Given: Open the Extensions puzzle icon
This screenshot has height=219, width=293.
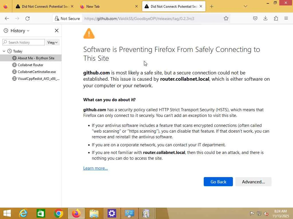Looking at the screenshot, I should coord(276,19).
